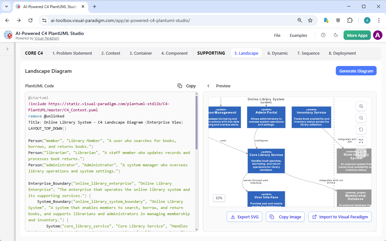The width and height of the screenshot is (386, 241).
Task: Open the Visual Paradigm link
Action: [47, 38]
